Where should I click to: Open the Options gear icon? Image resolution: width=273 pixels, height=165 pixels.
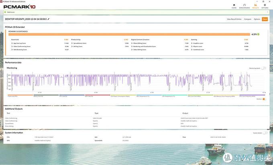[x=265, y=6]
